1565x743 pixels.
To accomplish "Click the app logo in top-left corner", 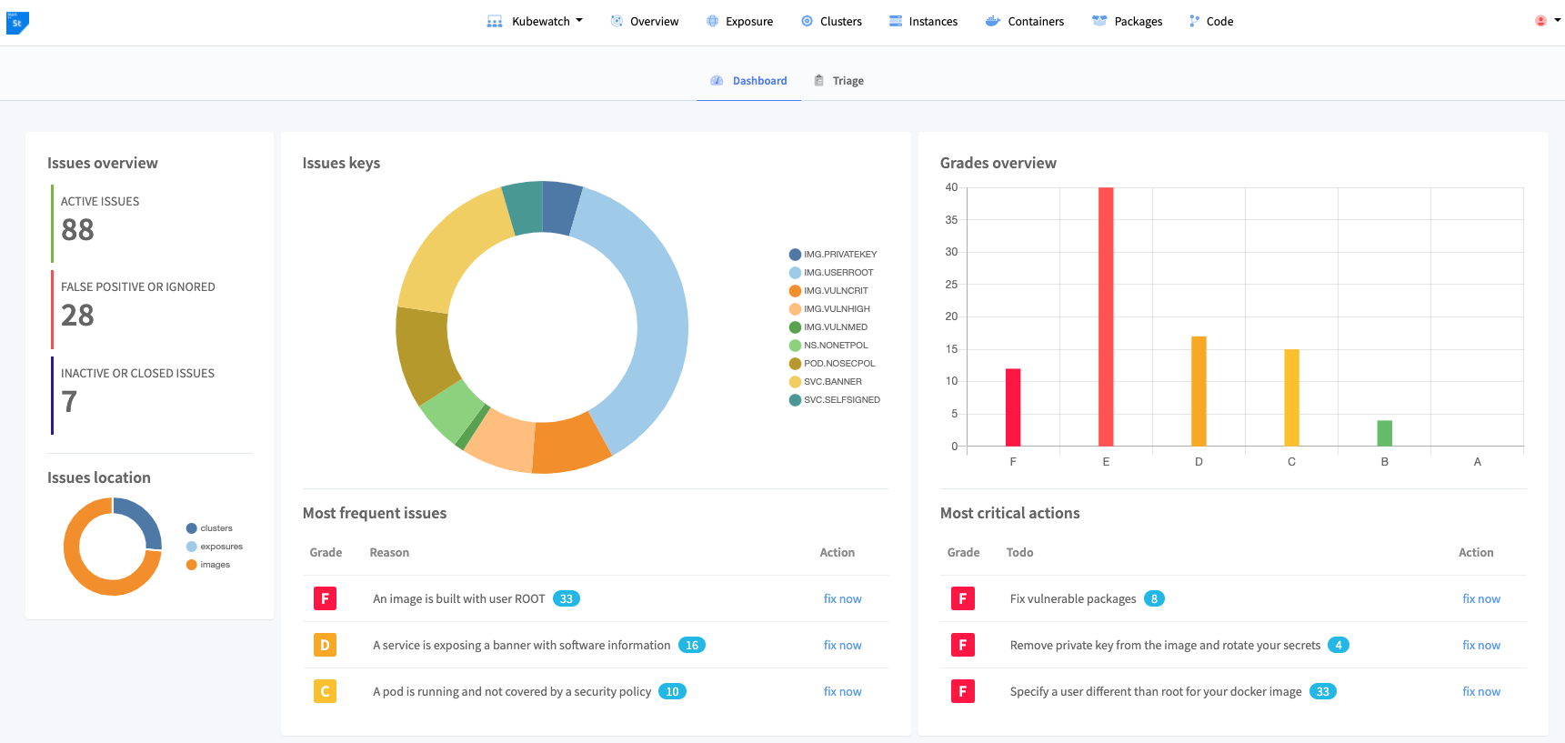I will point(17,23).
